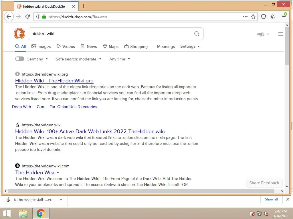Image resolution: width=293 pixels, height=219 pixels.
Task: Close the downloads bar
Action: [x=288, y=199]
